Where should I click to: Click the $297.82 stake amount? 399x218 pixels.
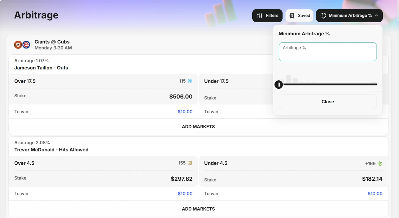(182, 179)
